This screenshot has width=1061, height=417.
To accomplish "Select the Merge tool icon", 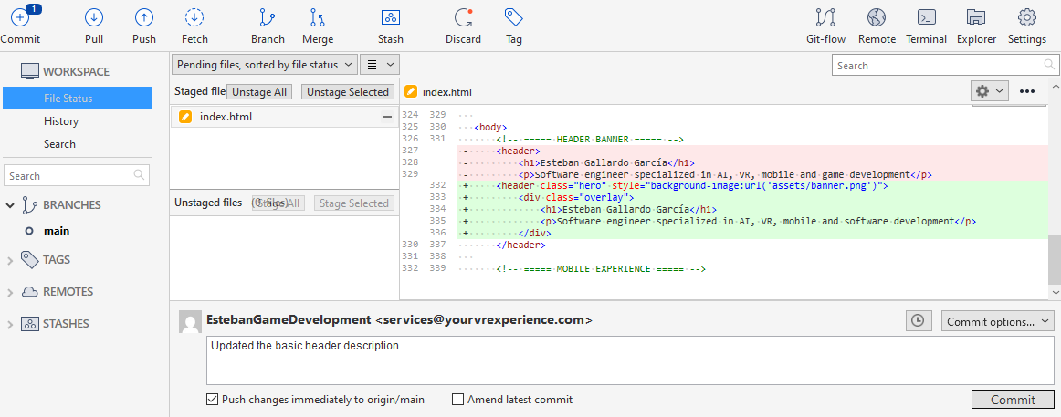I will pos(318,18).
